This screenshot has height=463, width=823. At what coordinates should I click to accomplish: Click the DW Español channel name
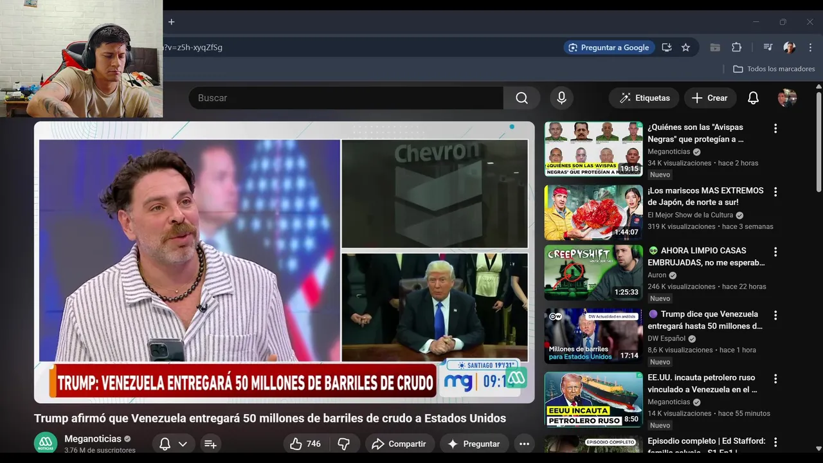click(667, 339)
